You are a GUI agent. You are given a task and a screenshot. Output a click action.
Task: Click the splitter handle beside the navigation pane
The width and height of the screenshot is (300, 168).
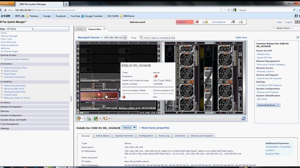[71, 98]
